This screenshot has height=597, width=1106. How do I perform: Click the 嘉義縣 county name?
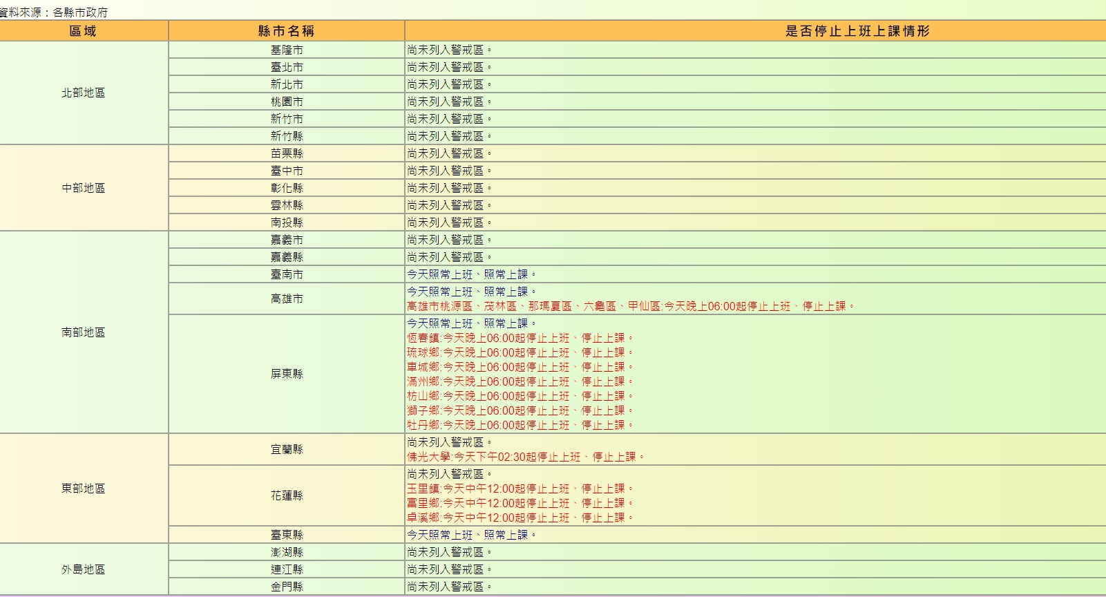(287, 257)
